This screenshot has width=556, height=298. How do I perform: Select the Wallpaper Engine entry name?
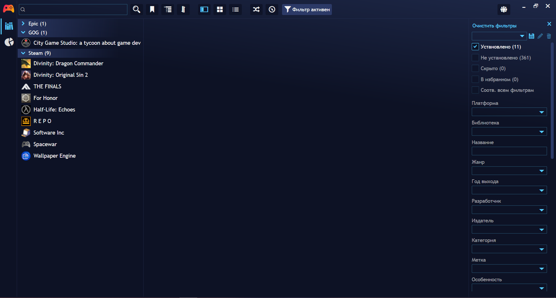click(x=54, y=156)
